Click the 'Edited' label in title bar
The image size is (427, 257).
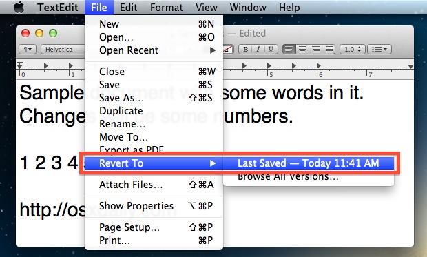click(253, 33)
